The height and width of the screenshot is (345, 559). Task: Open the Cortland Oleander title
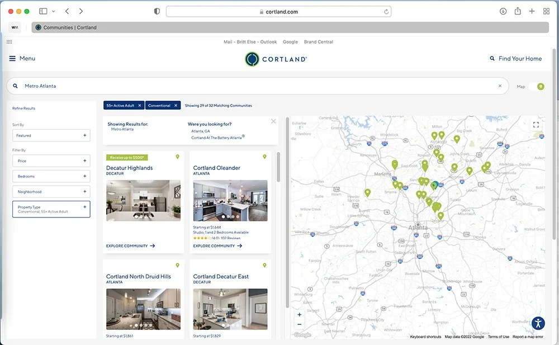[x=216, y=168]
